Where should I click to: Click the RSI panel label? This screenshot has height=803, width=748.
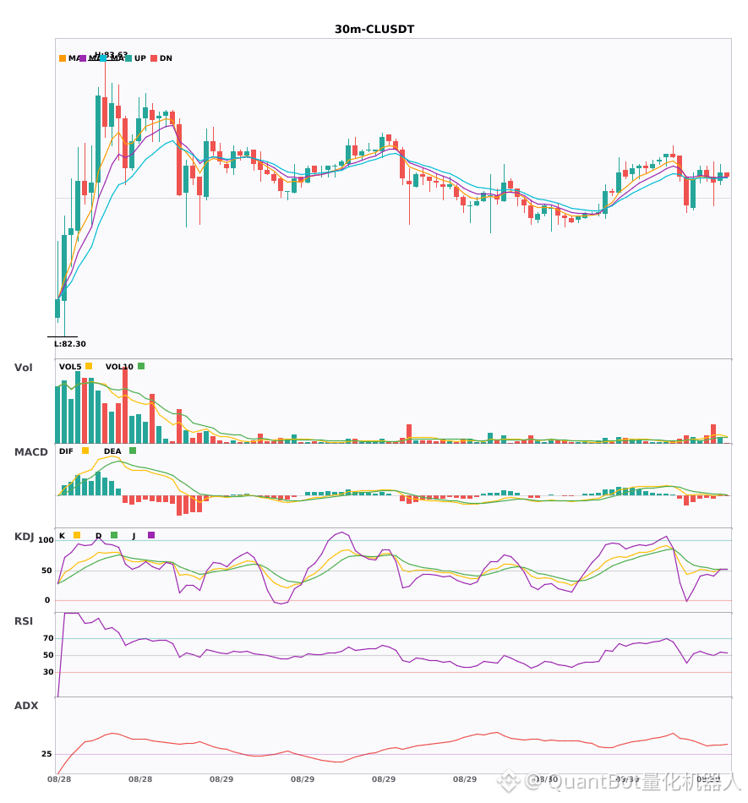[24, 621]
